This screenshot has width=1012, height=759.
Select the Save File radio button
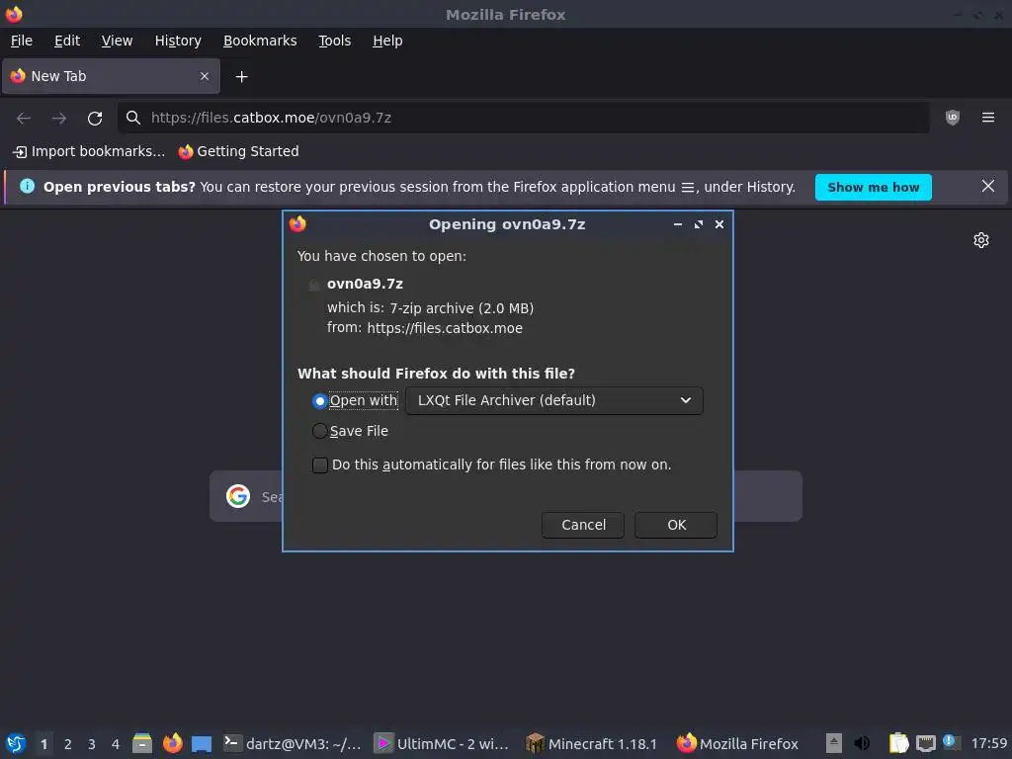319,431
